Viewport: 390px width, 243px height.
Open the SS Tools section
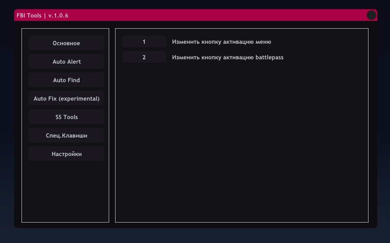[66, 117]
